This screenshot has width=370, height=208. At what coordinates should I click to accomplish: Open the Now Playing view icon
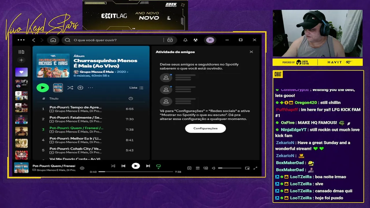(x=189, y=168)
